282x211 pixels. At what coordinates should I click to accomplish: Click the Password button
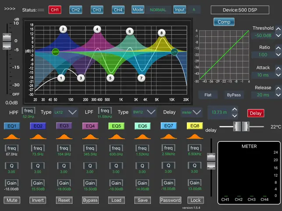[x=170, y=200]
